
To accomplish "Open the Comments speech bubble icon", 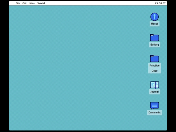I will click(154, 106).
